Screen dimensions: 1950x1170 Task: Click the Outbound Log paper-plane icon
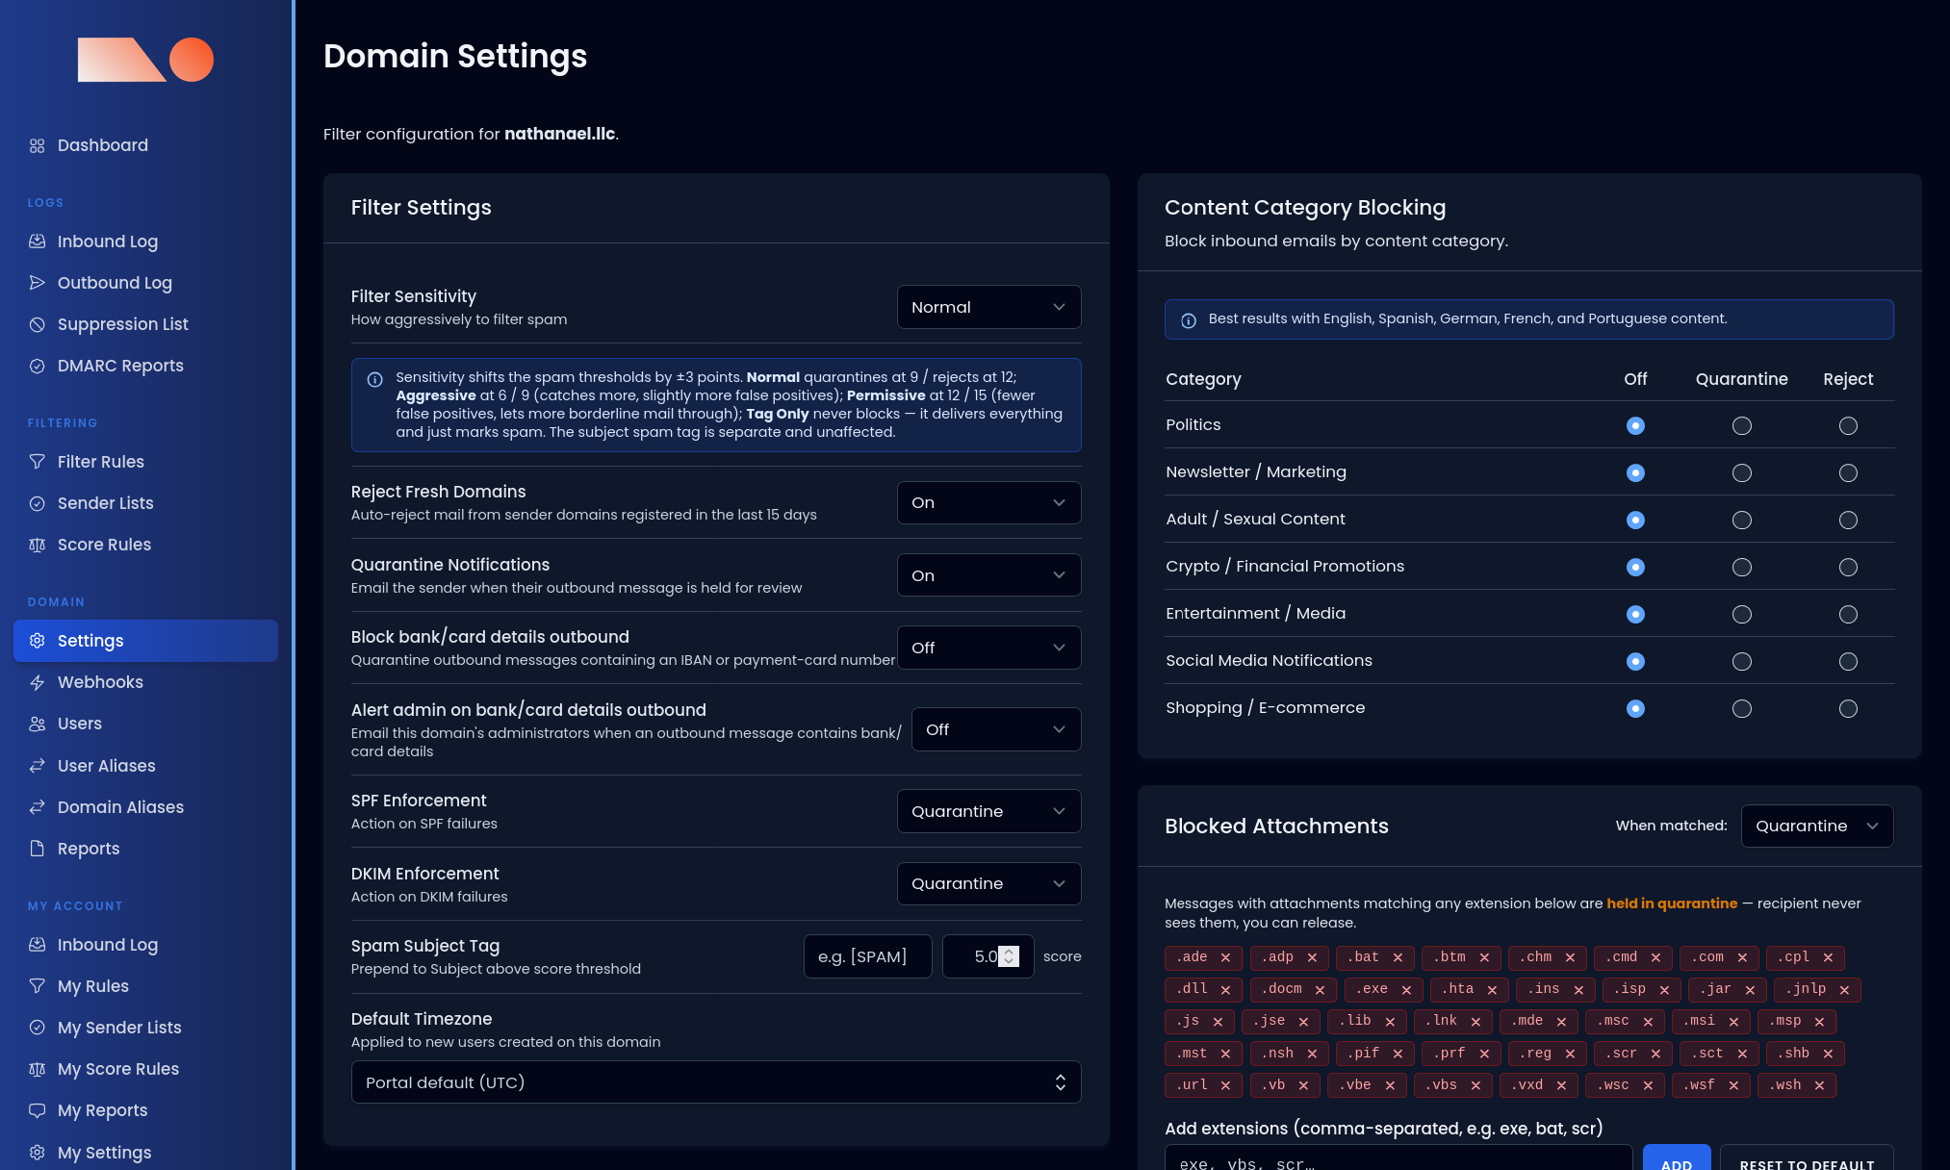pos(38,283)
